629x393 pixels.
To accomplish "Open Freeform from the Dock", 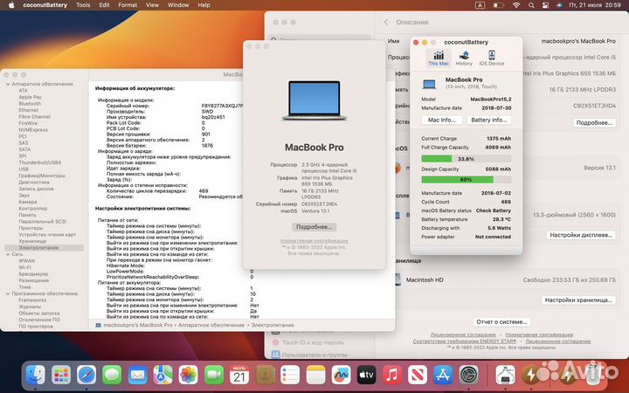I will click(341, 376).
